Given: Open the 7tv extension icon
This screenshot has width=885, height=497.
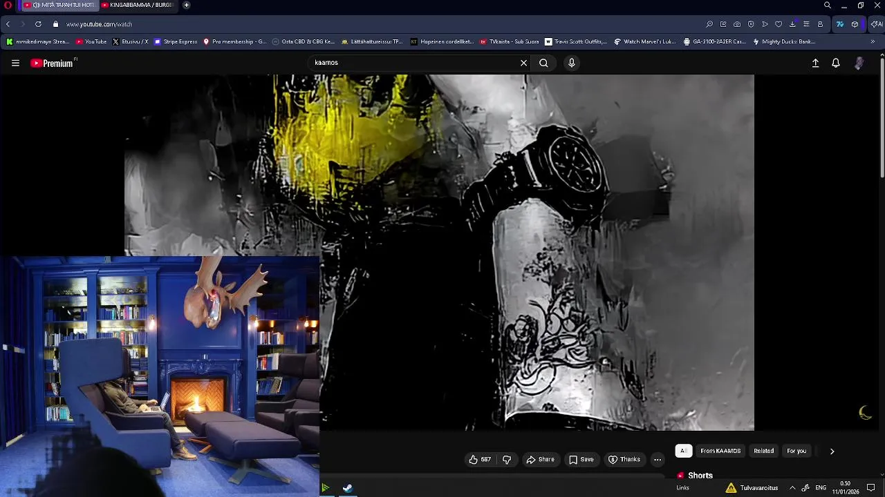Looking at the screenshot, I should pos(840,24).
